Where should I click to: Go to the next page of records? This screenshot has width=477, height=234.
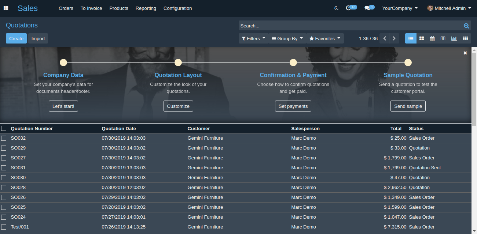point(394,38)
